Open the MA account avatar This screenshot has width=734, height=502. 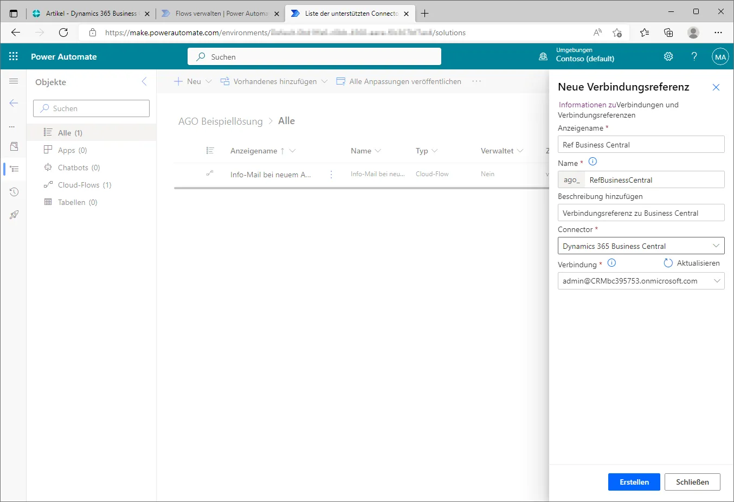(720, 56)
